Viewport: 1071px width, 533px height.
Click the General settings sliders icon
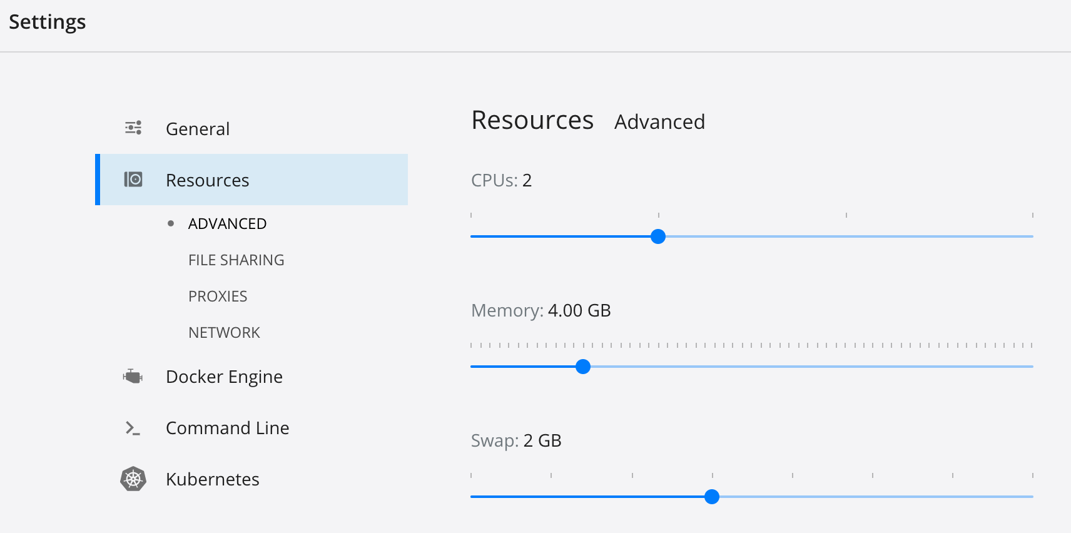tap(133, 128)
